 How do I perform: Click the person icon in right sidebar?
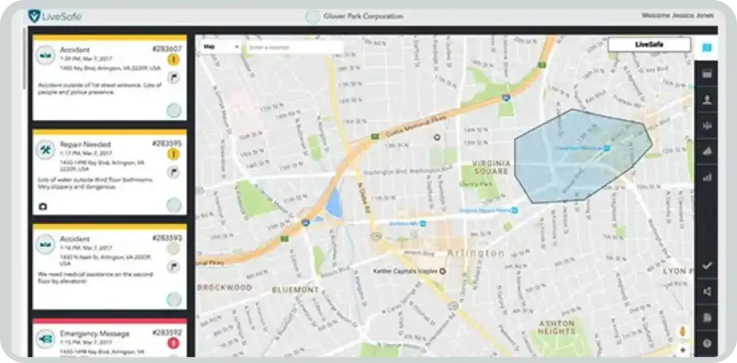pos(707,100)
